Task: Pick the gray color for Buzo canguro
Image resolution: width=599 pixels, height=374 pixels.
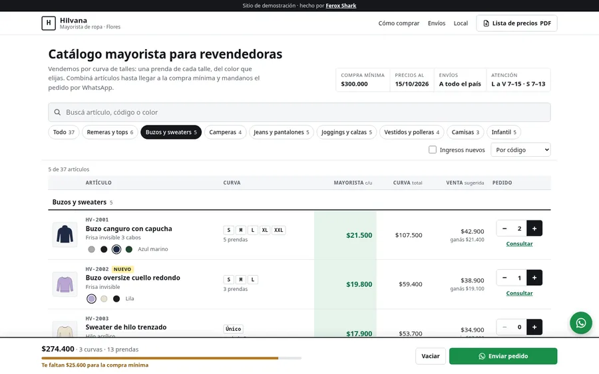Action: tap(91, 249)
